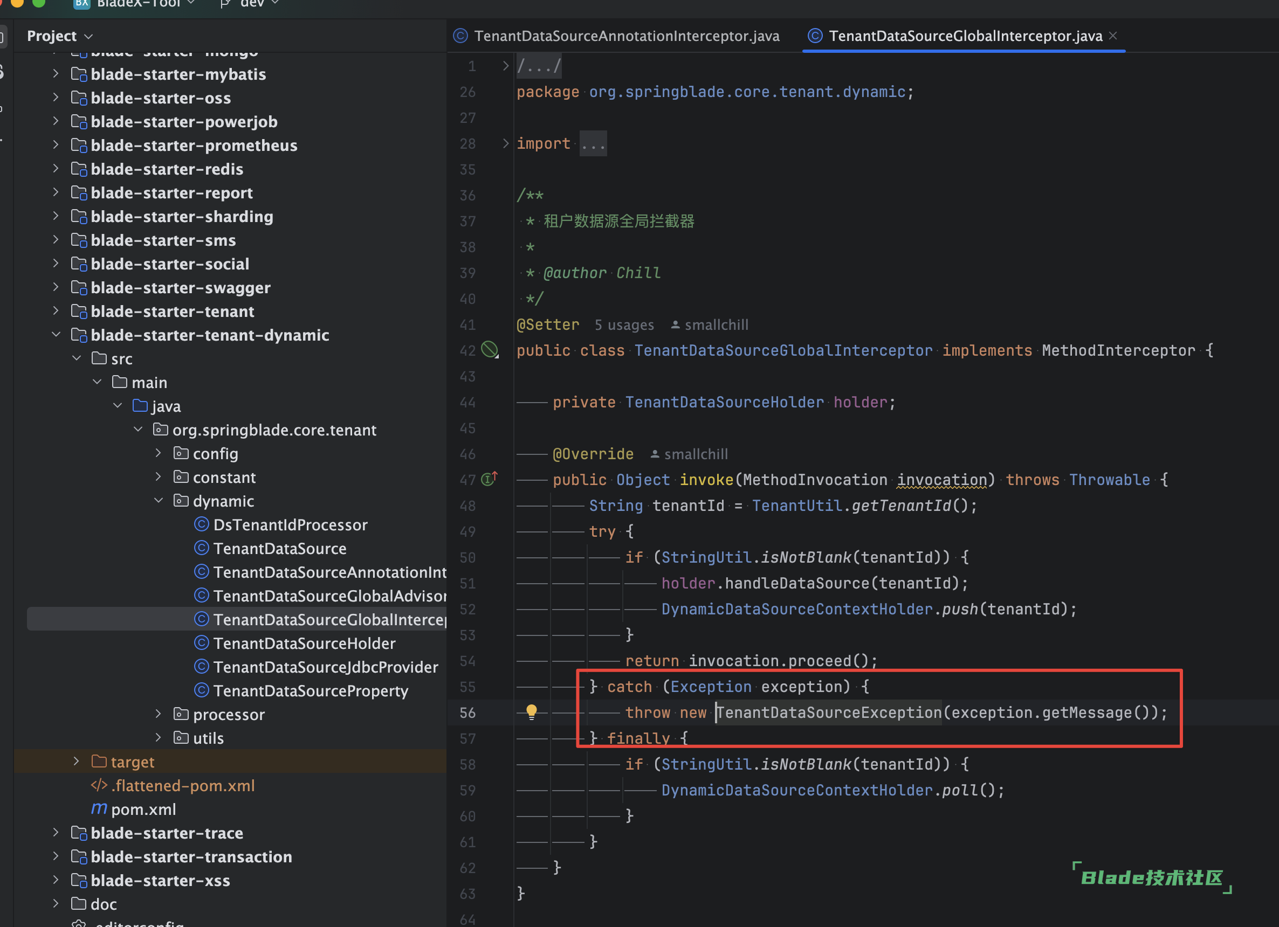Screen dimensions: 1279x927
Task: Expand blade-starter-powerjob module
Action: coord(55,121)
